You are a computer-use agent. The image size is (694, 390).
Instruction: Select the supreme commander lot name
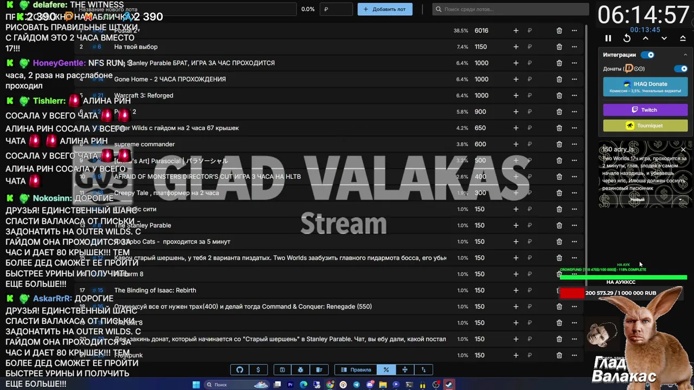pos(144,145)
